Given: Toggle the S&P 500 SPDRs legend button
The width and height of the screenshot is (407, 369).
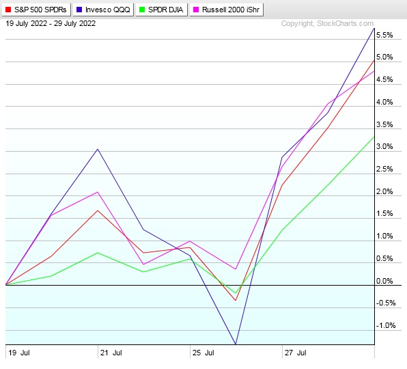Looking at the screenshot, I should 36,10.
